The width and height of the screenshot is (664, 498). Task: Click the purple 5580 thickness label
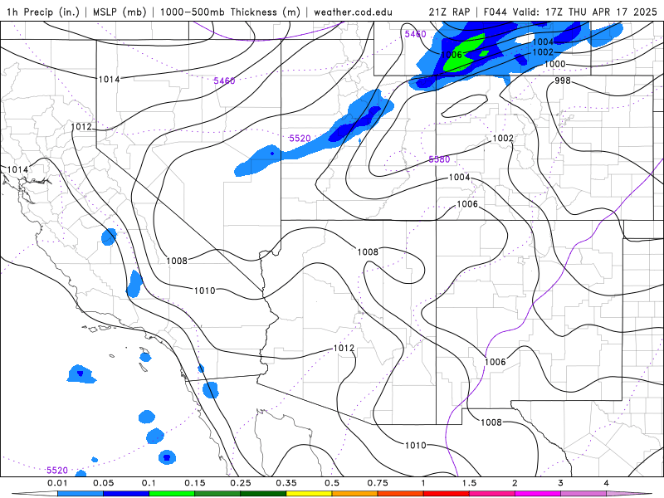tap(439, 159)
